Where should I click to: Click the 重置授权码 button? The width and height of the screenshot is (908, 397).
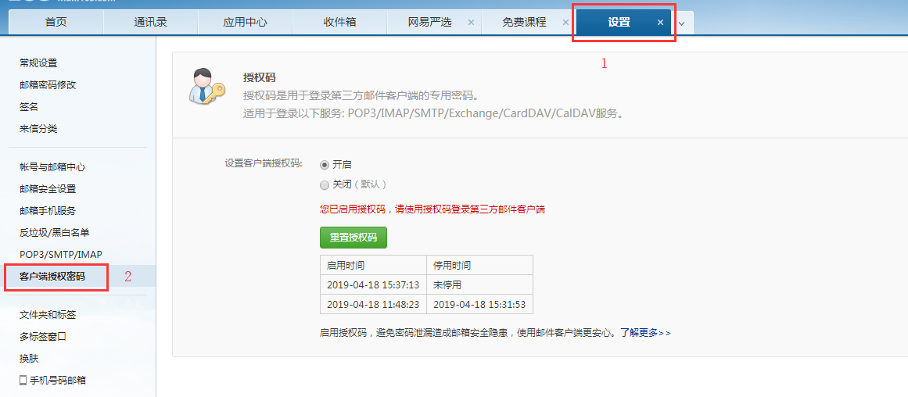pos(354,238)
